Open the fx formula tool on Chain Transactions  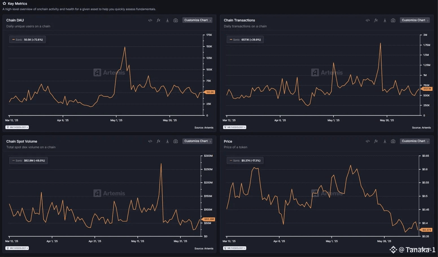coord(376,20)
